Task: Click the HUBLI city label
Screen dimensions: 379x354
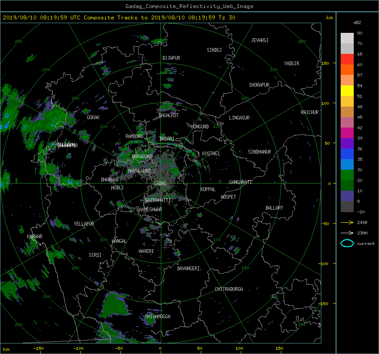Action: point(117,188)
